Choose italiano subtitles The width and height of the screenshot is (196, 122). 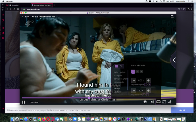tap(117, 89)
